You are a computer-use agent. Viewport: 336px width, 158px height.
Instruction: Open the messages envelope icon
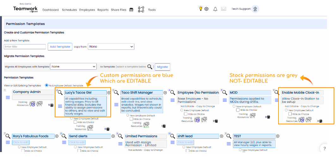pyautogui.click(x=223, y=9)
